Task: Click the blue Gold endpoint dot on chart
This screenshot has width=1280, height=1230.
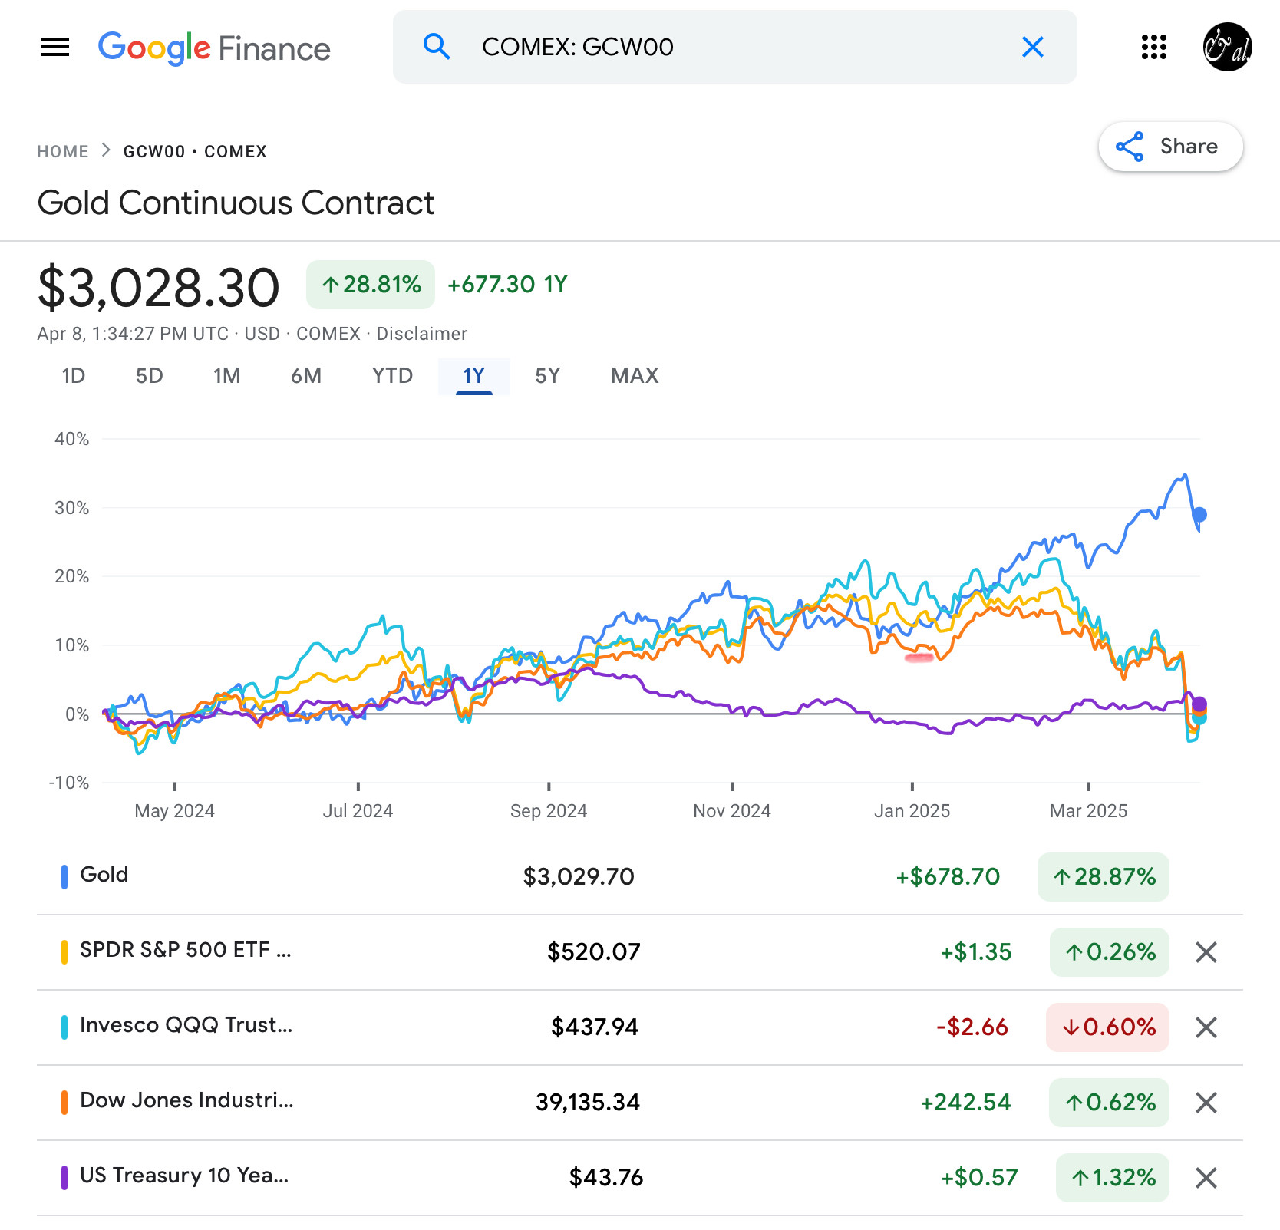Action: pyautogui.click(x=1200, y=515)
